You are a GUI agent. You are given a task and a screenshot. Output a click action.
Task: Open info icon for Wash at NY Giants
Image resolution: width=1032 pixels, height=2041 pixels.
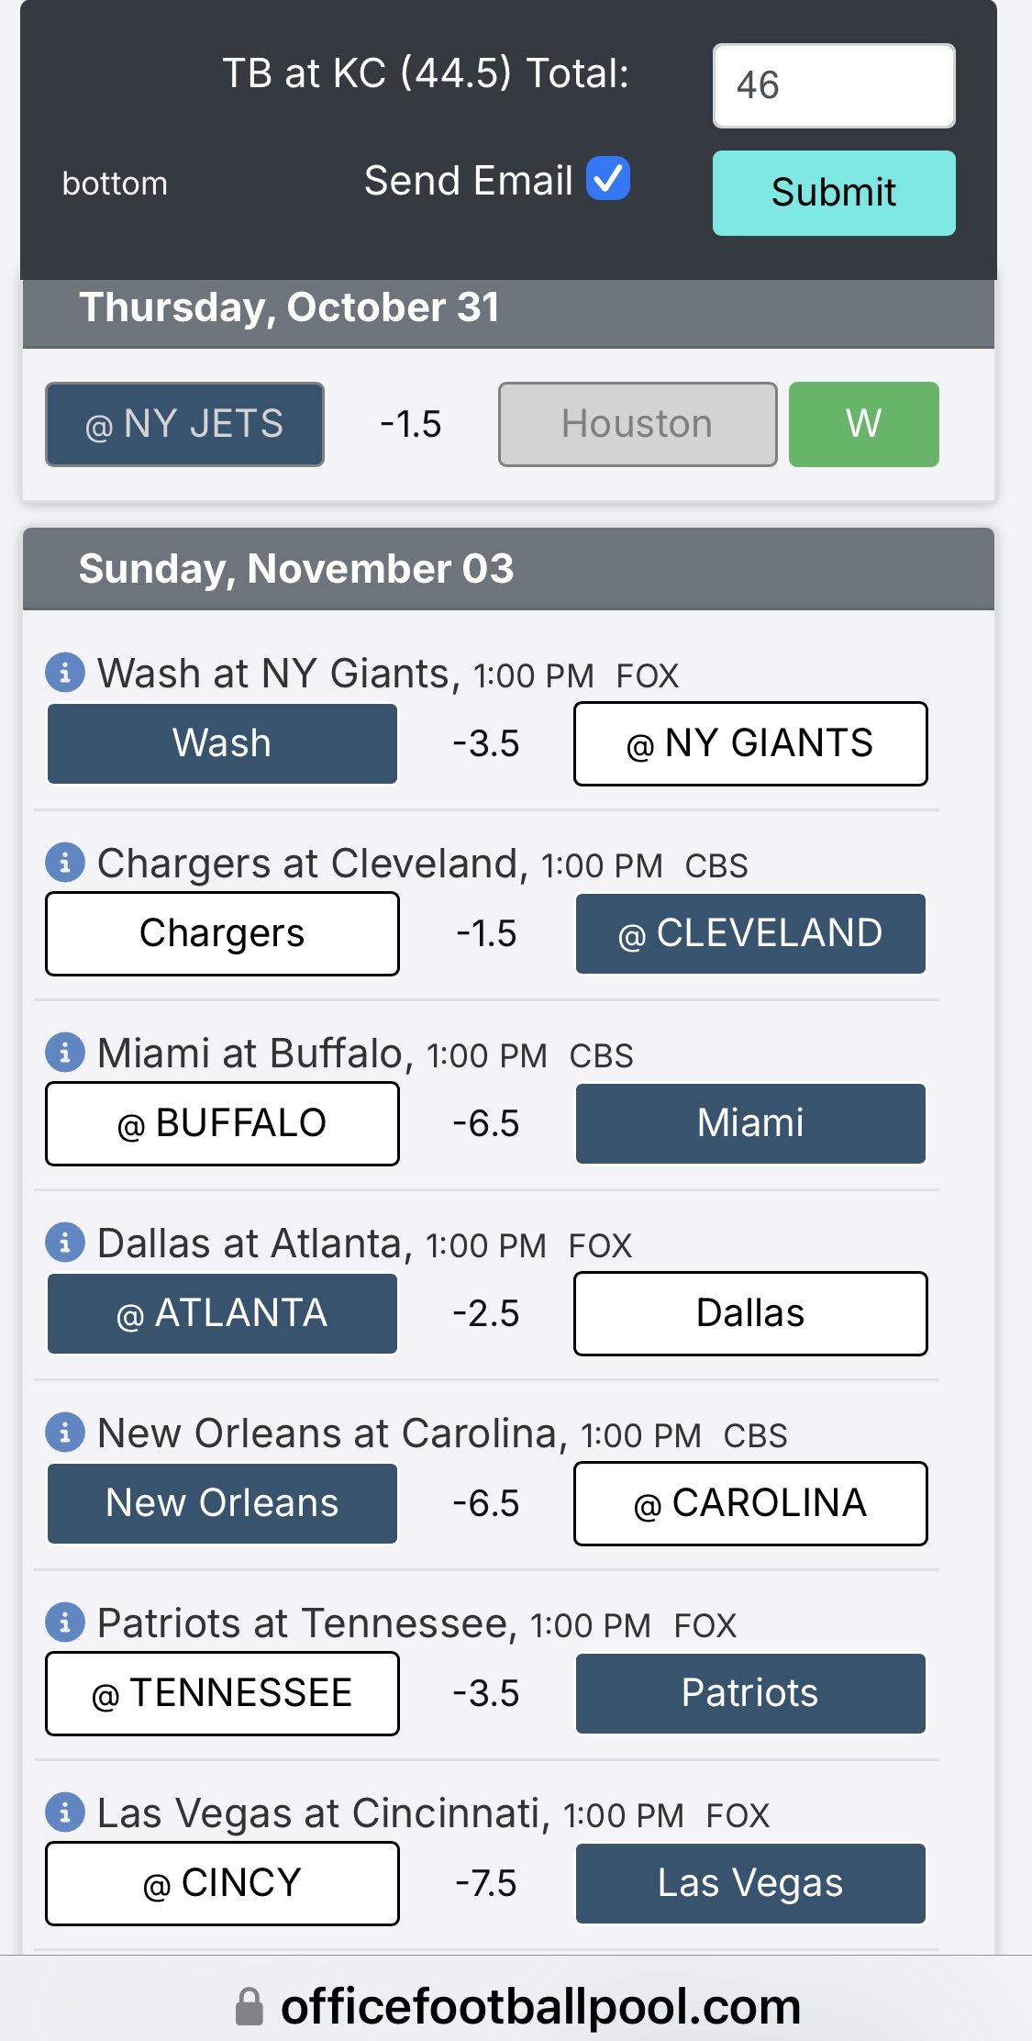[65, 673]
